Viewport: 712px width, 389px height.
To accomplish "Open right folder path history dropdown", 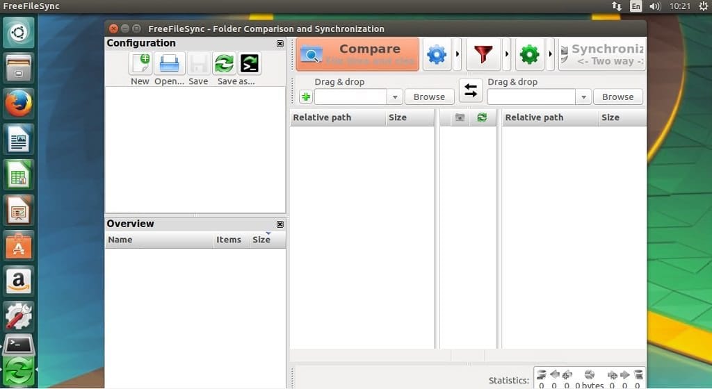I will point(583,97).
